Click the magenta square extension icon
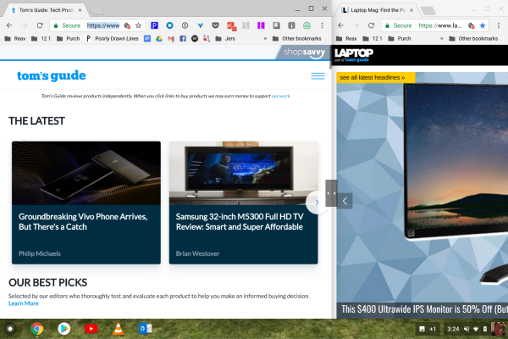Viewport: 508px width, 339px height. [x=261, y=25]
